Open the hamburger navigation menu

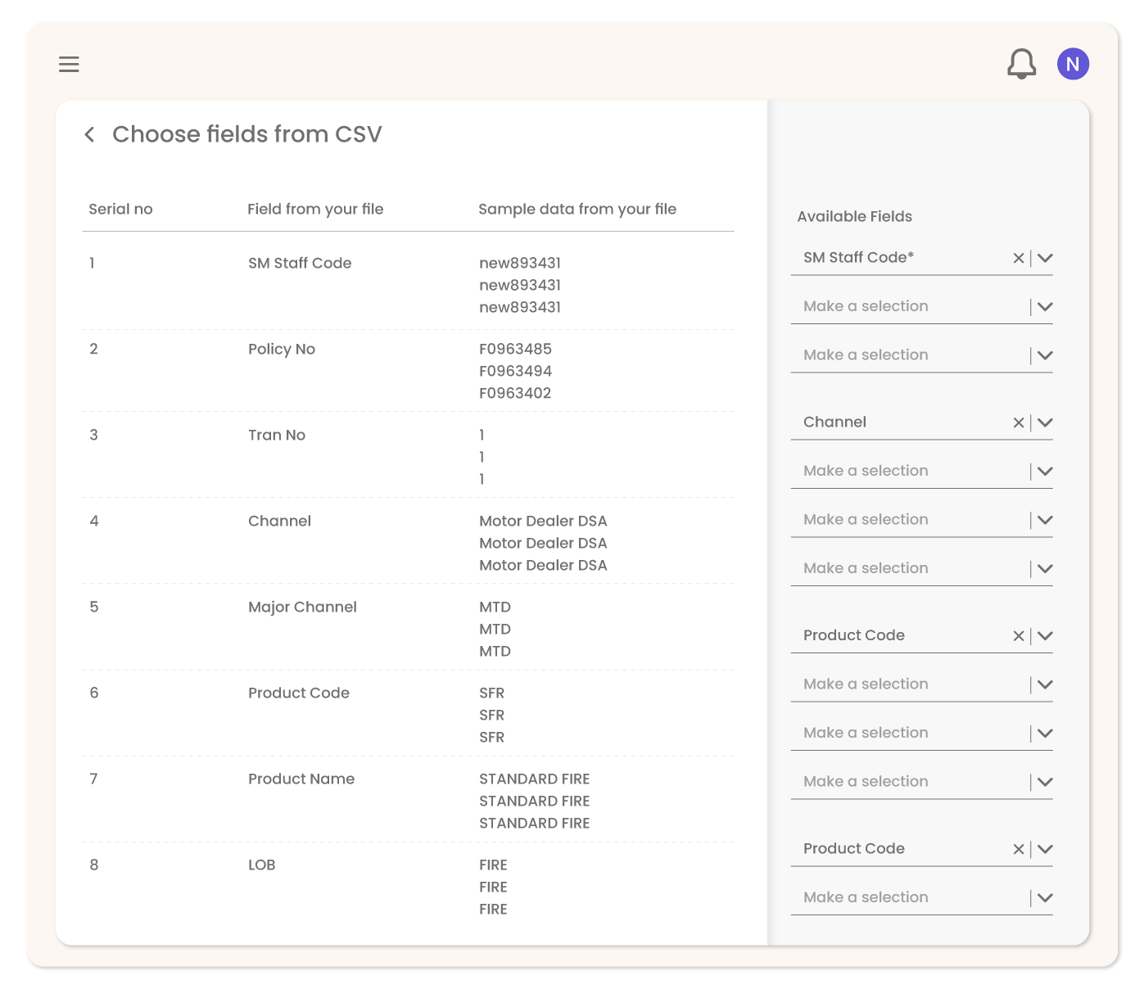(69, 64)
